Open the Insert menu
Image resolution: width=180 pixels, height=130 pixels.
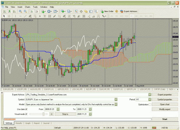click(x=20, y=7)
